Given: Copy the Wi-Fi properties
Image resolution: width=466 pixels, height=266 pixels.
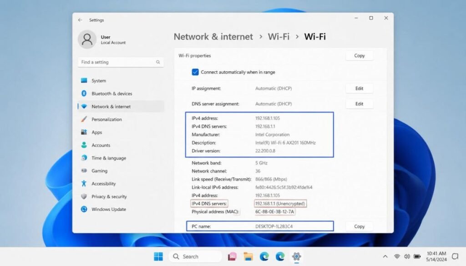Looking at the screenshot, I should [x=360, y=55].
